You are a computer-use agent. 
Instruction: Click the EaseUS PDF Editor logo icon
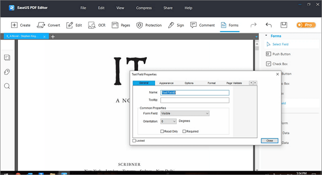11,8
